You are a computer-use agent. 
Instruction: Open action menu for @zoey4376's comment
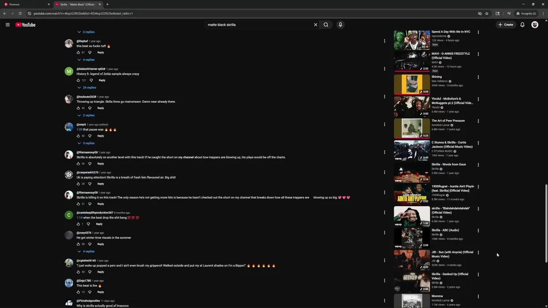(384, 233)
